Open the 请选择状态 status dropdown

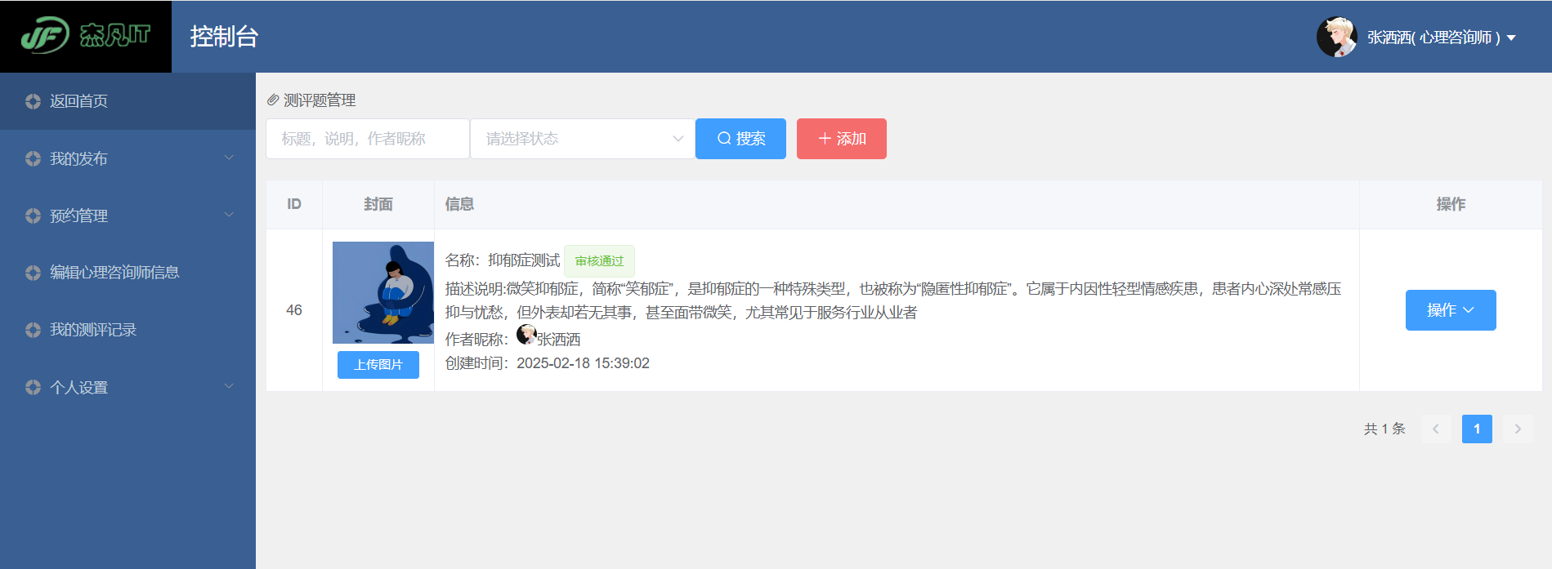point(583,139)
